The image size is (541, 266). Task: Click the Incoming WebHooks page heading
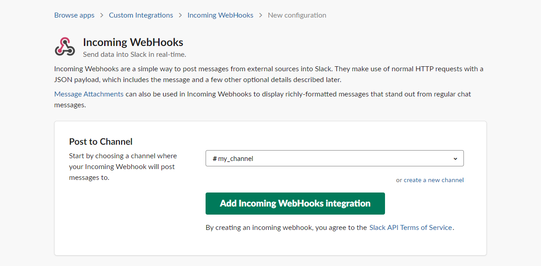tap(133, 42)
